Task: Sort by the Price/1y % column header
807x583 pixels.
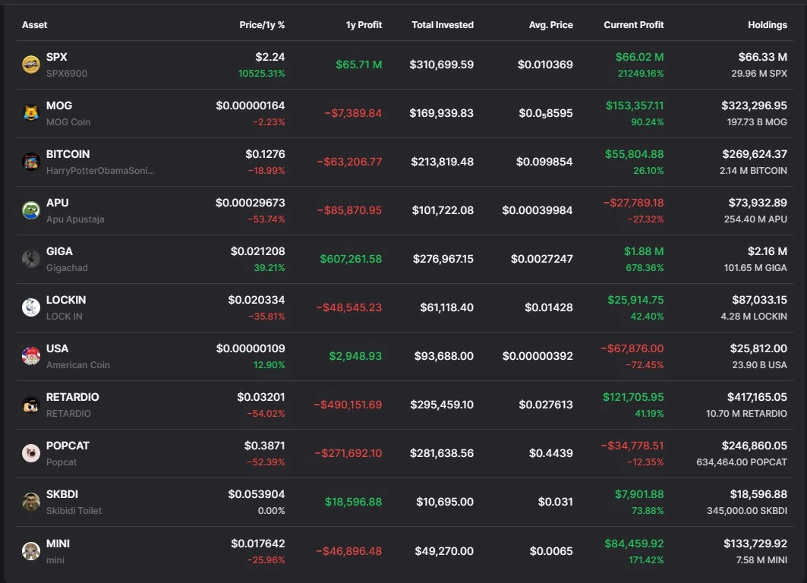Action: [x=262, y=24]
